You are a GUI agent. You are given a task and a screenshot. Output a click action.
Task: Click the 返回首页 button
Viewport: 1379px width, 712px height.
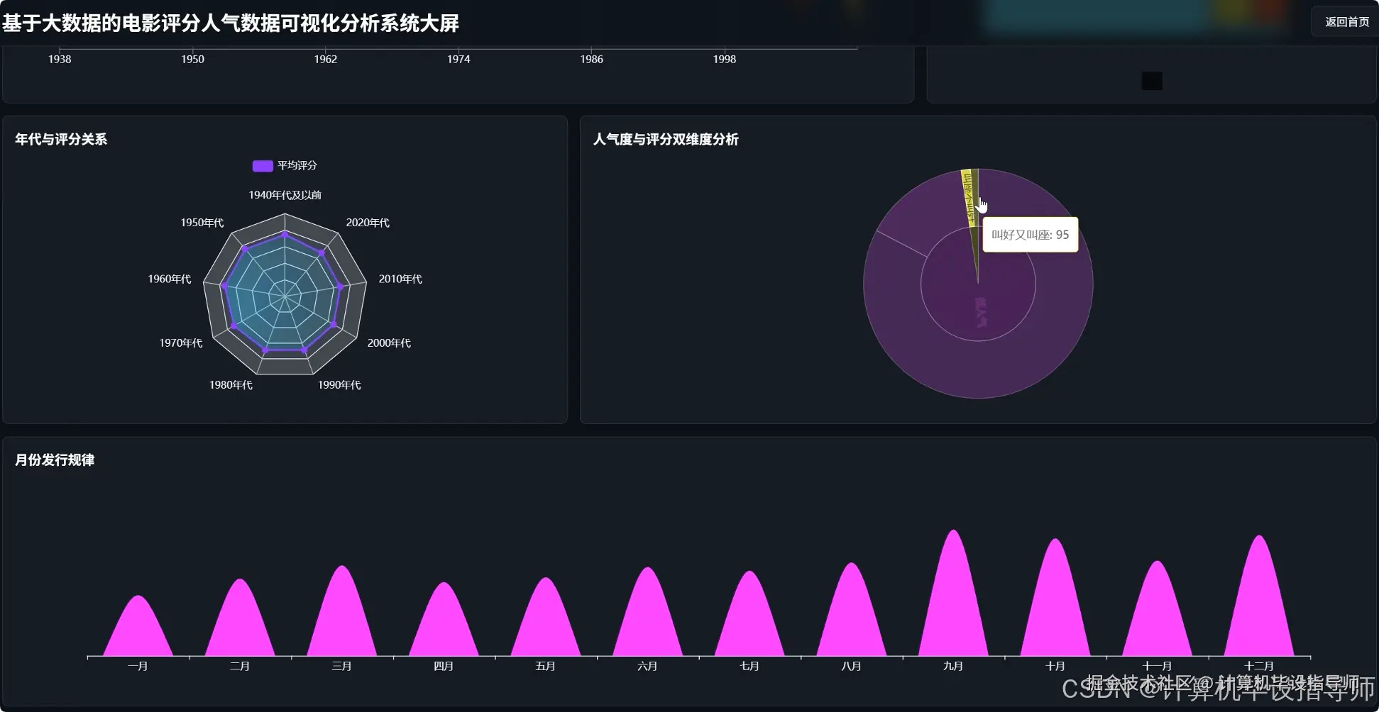point(1346,21)
